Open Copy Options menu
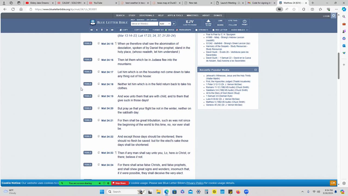Screen dimensions: 348x196 pyautogui.click(x=141, y=30)
